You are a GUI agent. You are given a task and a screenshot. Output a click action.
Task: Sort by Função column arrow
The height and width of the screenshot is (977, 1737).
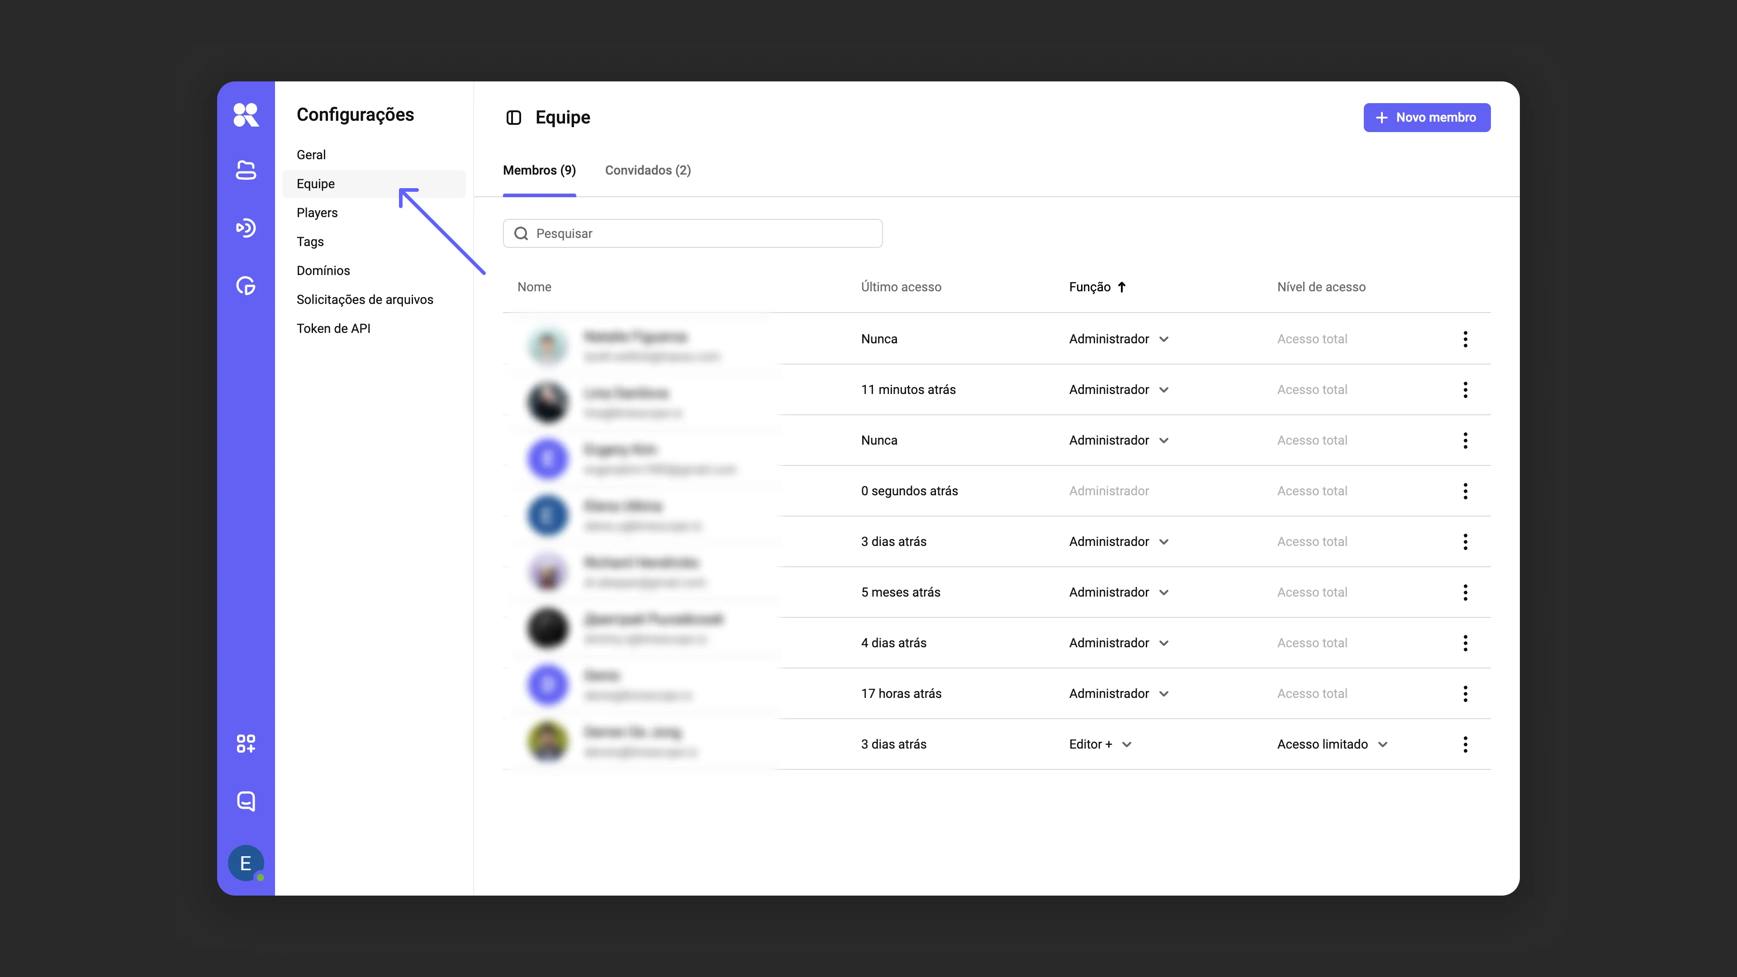pyautogui.click(x=1121, y=287)
